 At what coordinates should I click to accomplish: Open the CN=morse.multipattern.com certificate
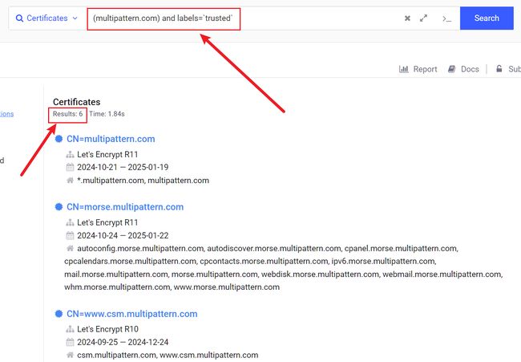pyautogui.click(x=125, y=207)
